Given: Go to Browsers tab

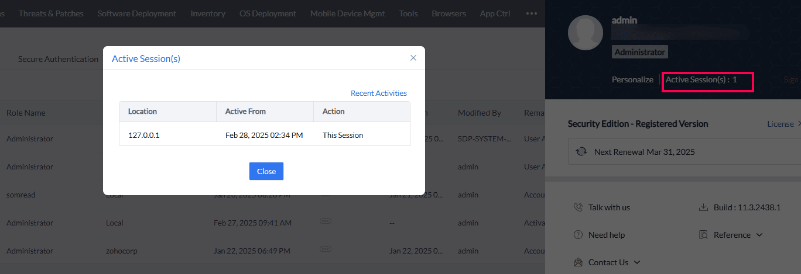Looking at the screenshot, I should 449,13.
